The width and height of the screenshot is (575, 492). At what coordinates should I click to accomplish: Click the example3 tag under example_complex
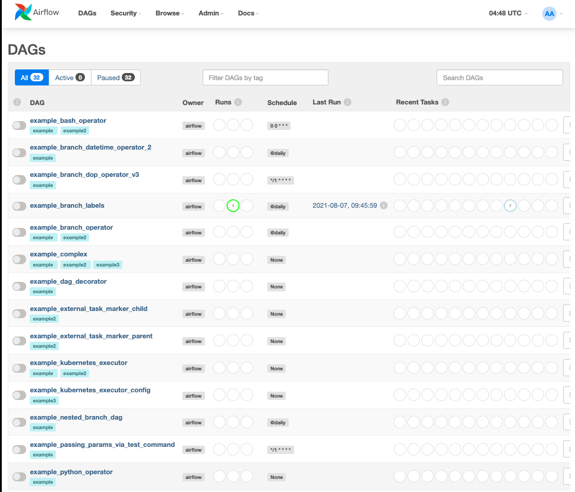point(108,265)
